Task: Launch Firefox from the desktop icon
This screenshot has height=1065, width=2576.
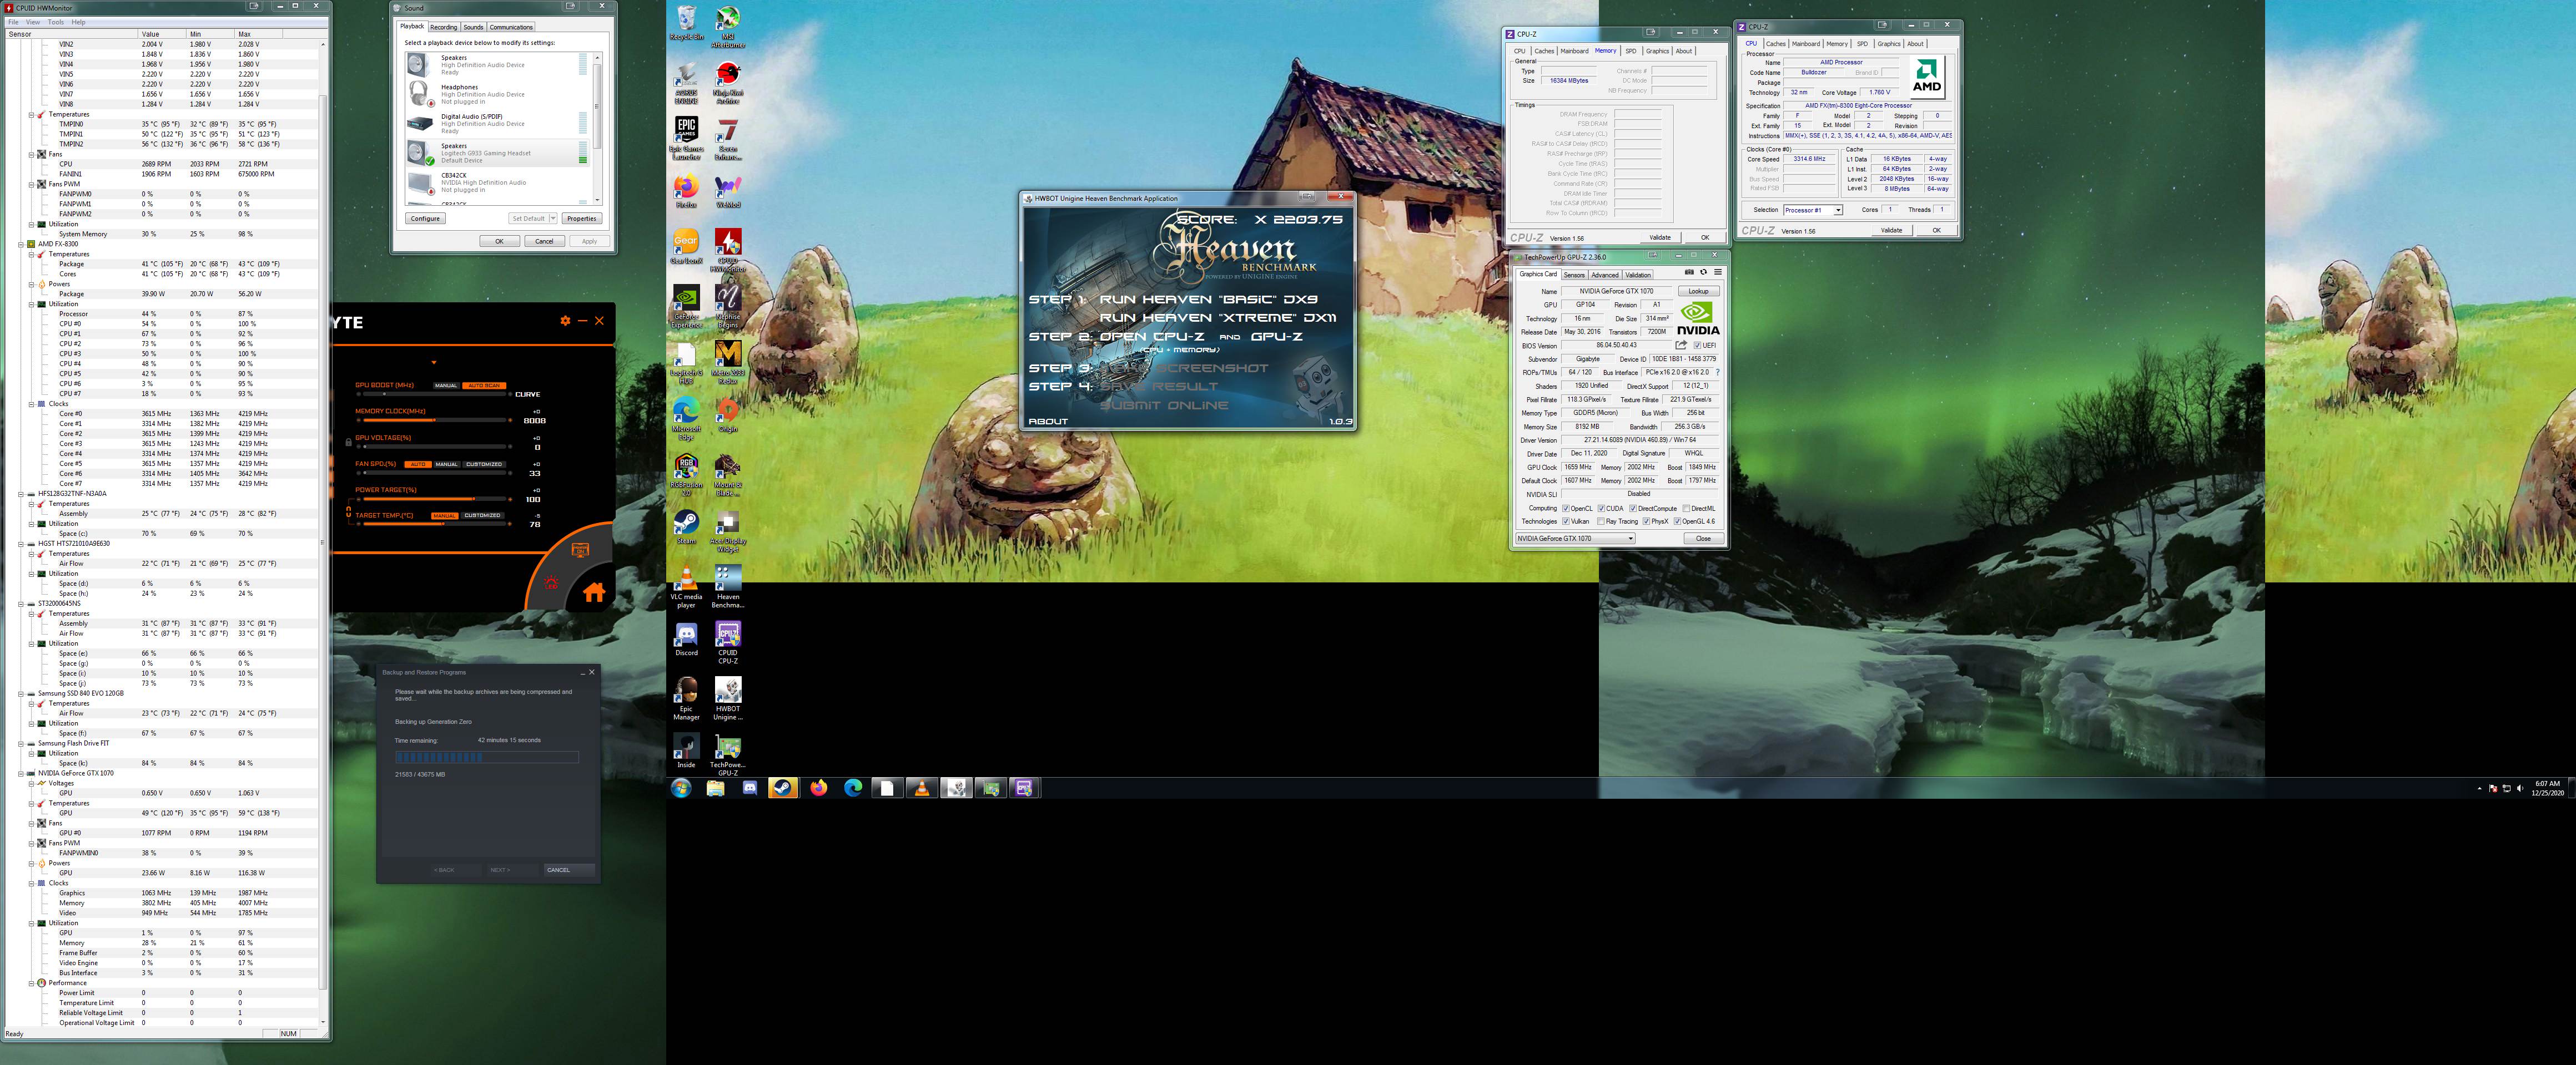Action: (686, 191)
